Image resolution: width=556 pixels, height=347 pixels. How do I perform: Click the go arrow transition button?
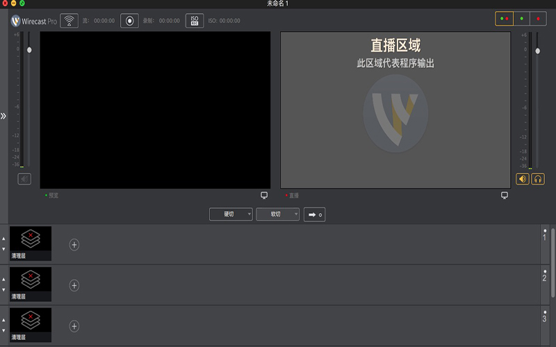point(315,214)
